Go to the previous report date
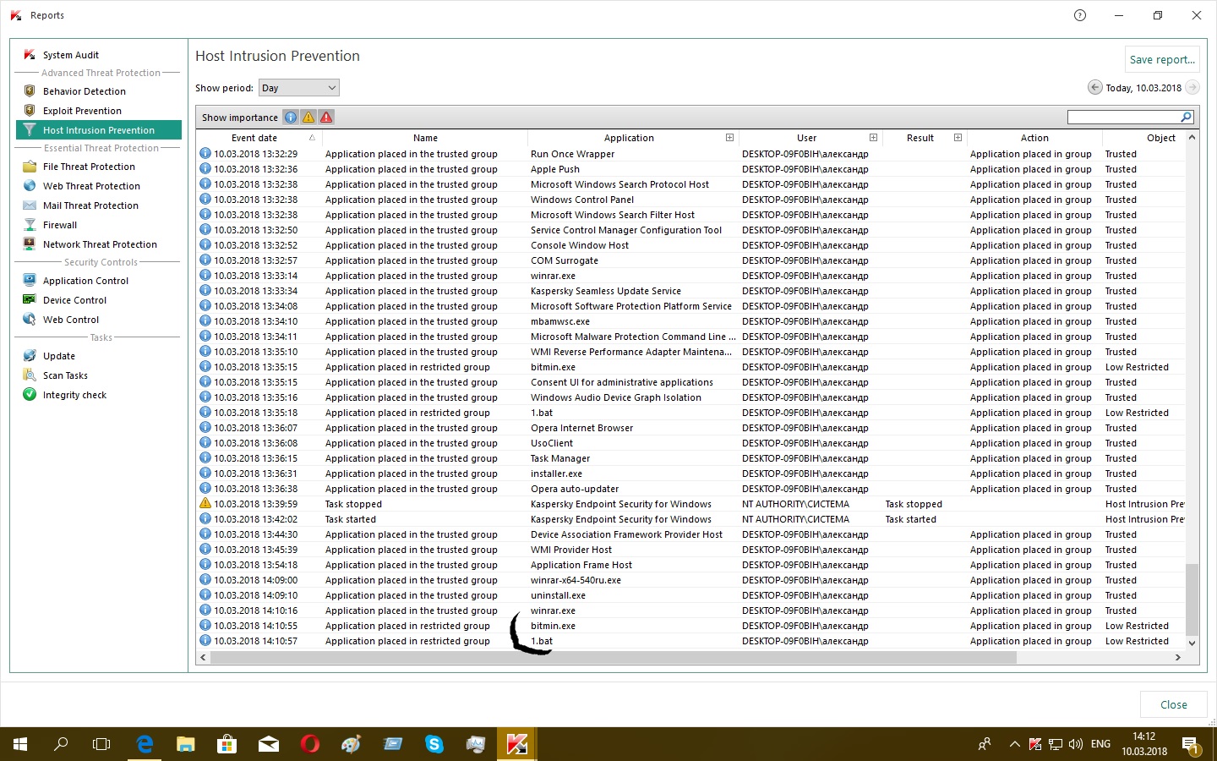The width and height of the screenshot is (1217, 761). [1094, 87]
